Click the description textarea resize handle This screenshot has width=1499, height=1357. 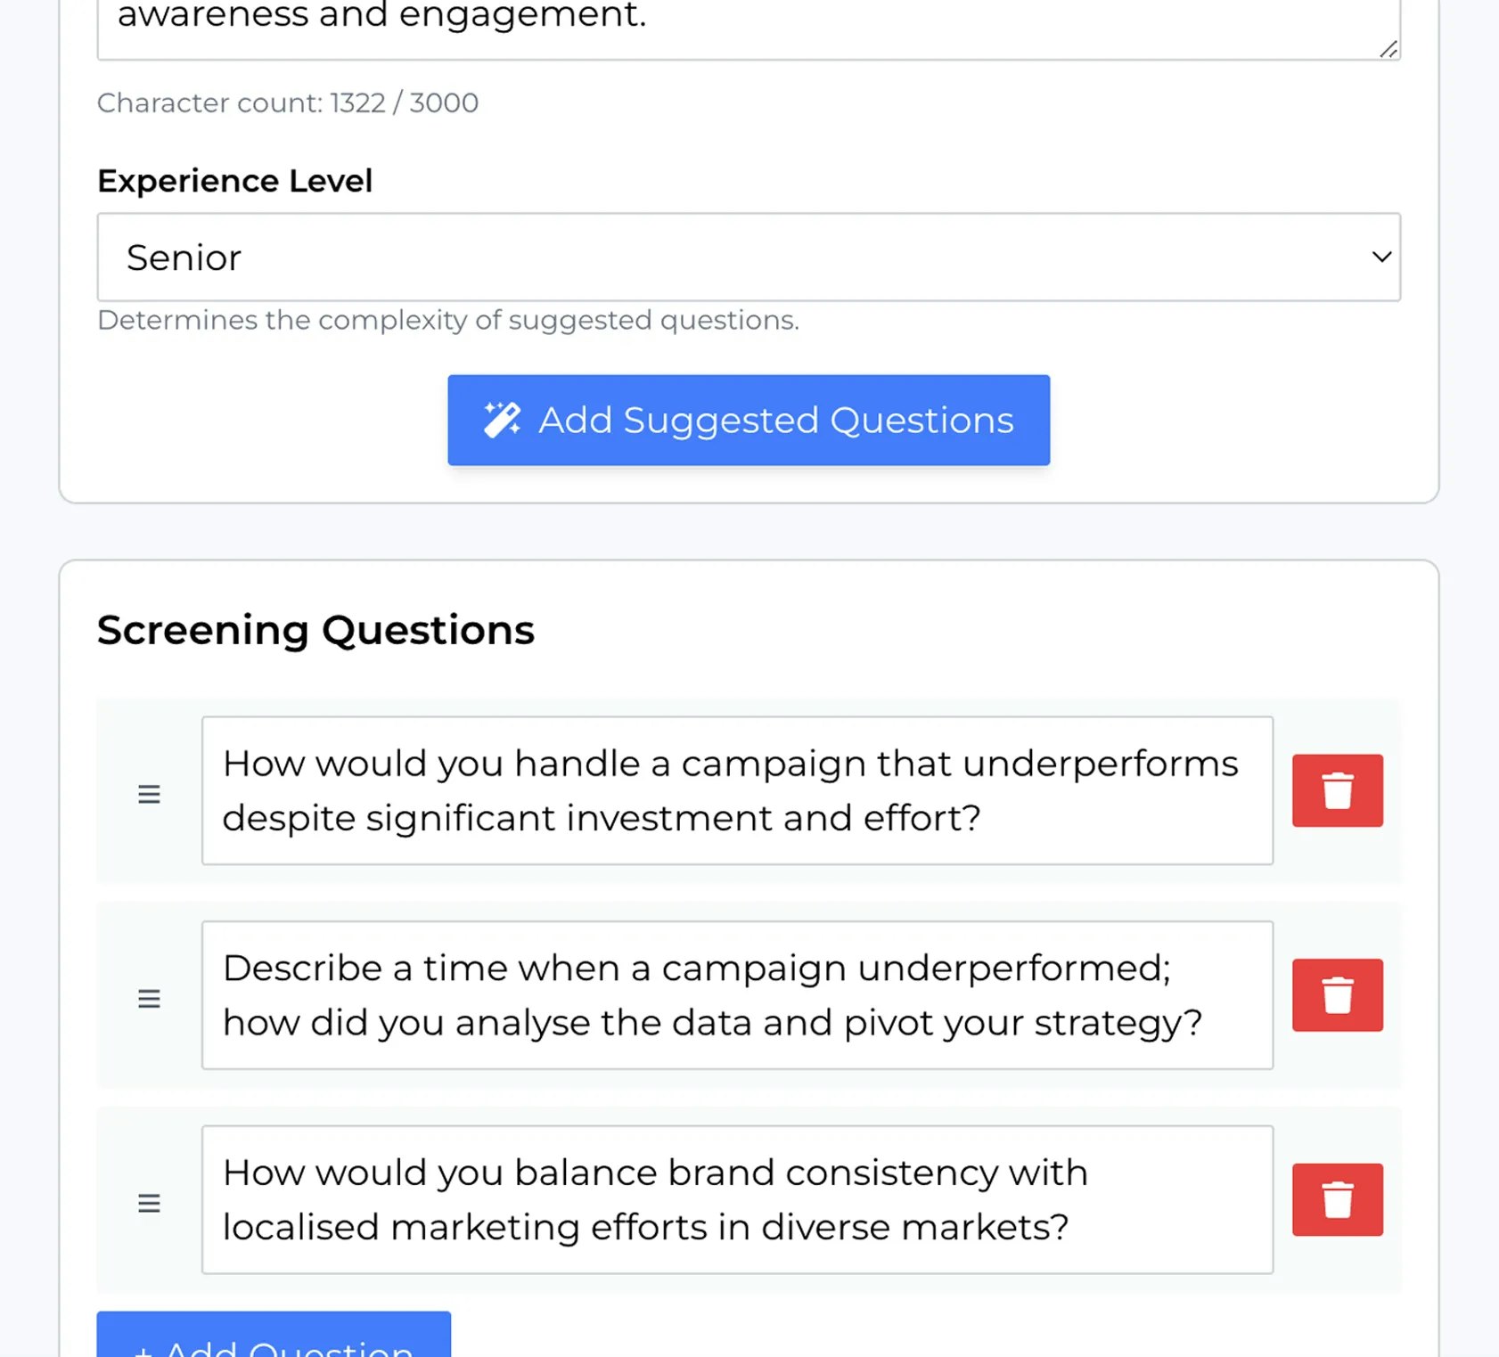pos(1388,49)
